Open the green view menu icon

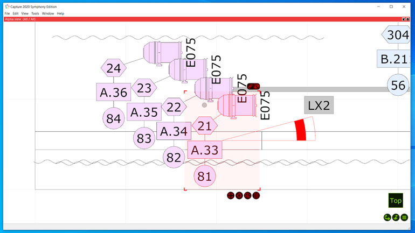404,217
